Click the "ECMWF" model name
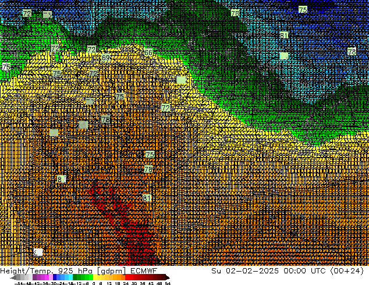This screenshot has height=285, width=369. point(144,271)
